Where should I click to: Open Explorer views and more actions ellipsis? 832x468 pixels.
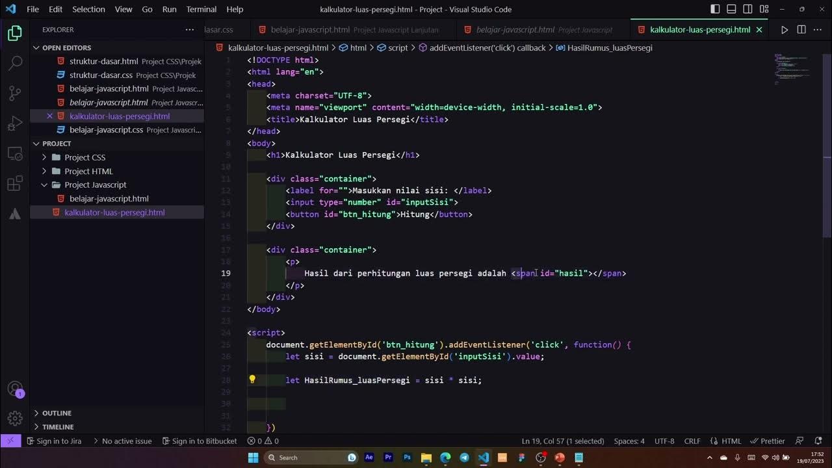click(x=190, y=30)
